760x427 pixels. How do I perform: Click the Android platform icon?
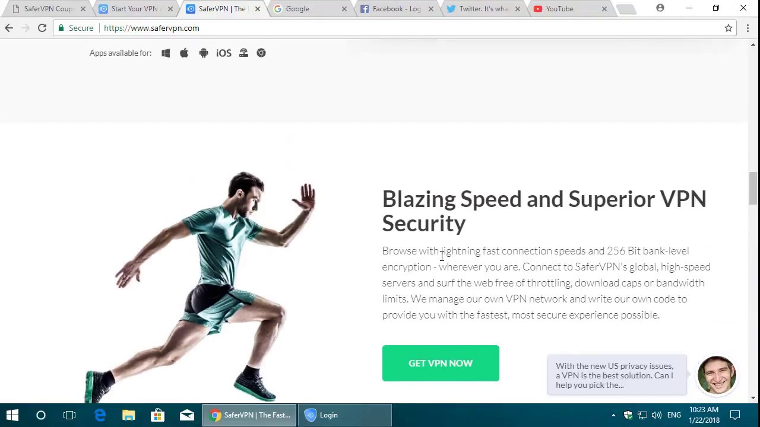point(204,53)
